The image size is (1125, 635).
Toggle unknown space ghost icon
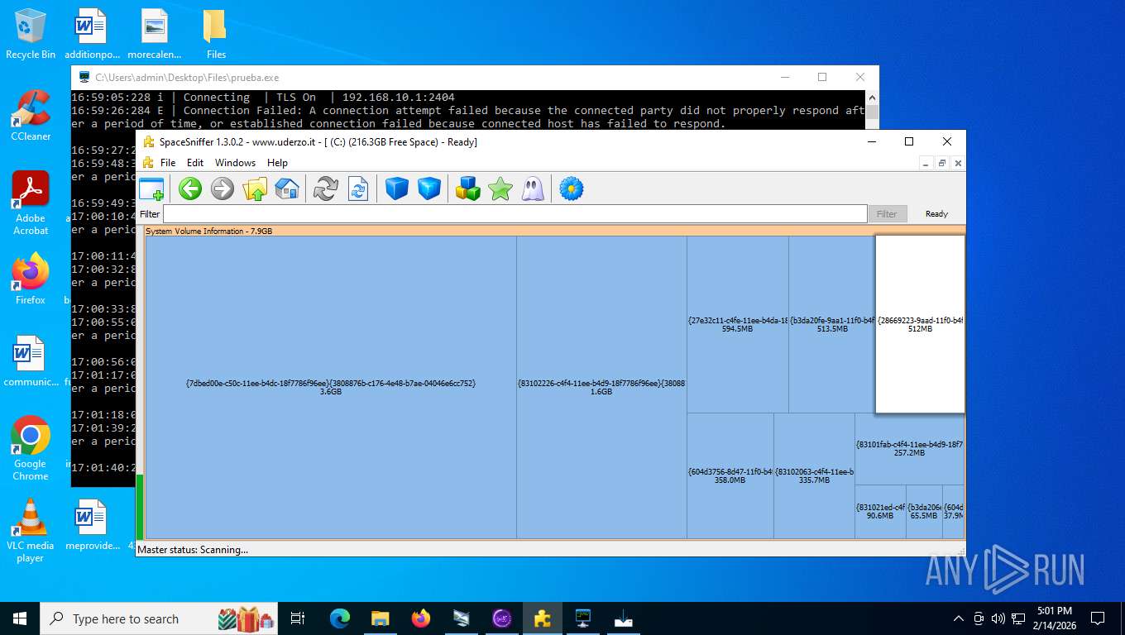pos(533,189)
